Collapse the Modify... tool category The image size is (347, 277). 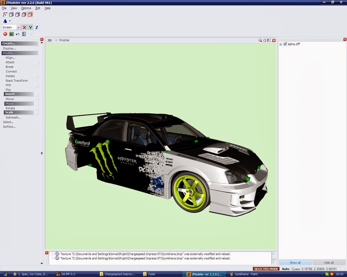point(20,53)
